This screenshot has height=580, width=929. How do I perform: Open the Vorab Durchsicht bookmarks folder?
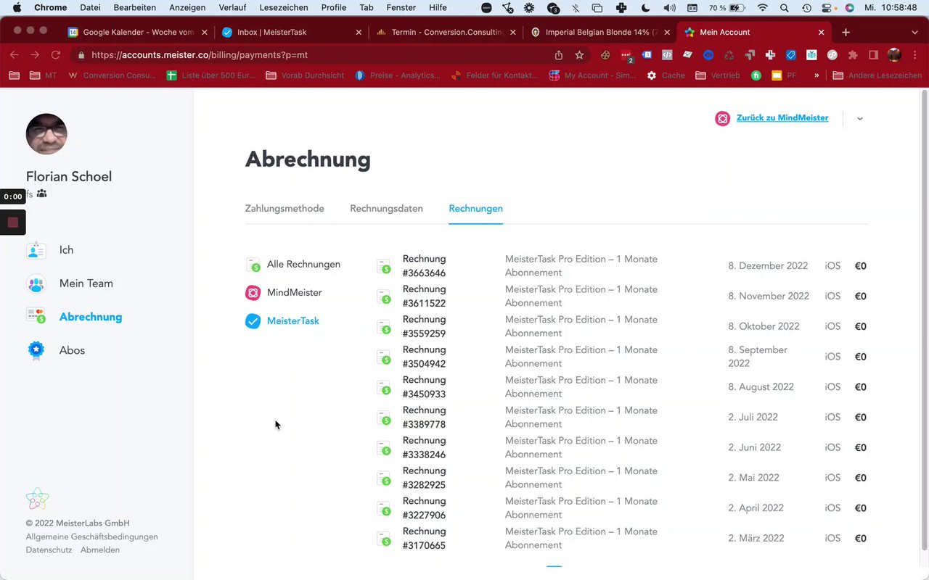click(x=305, y=75)
